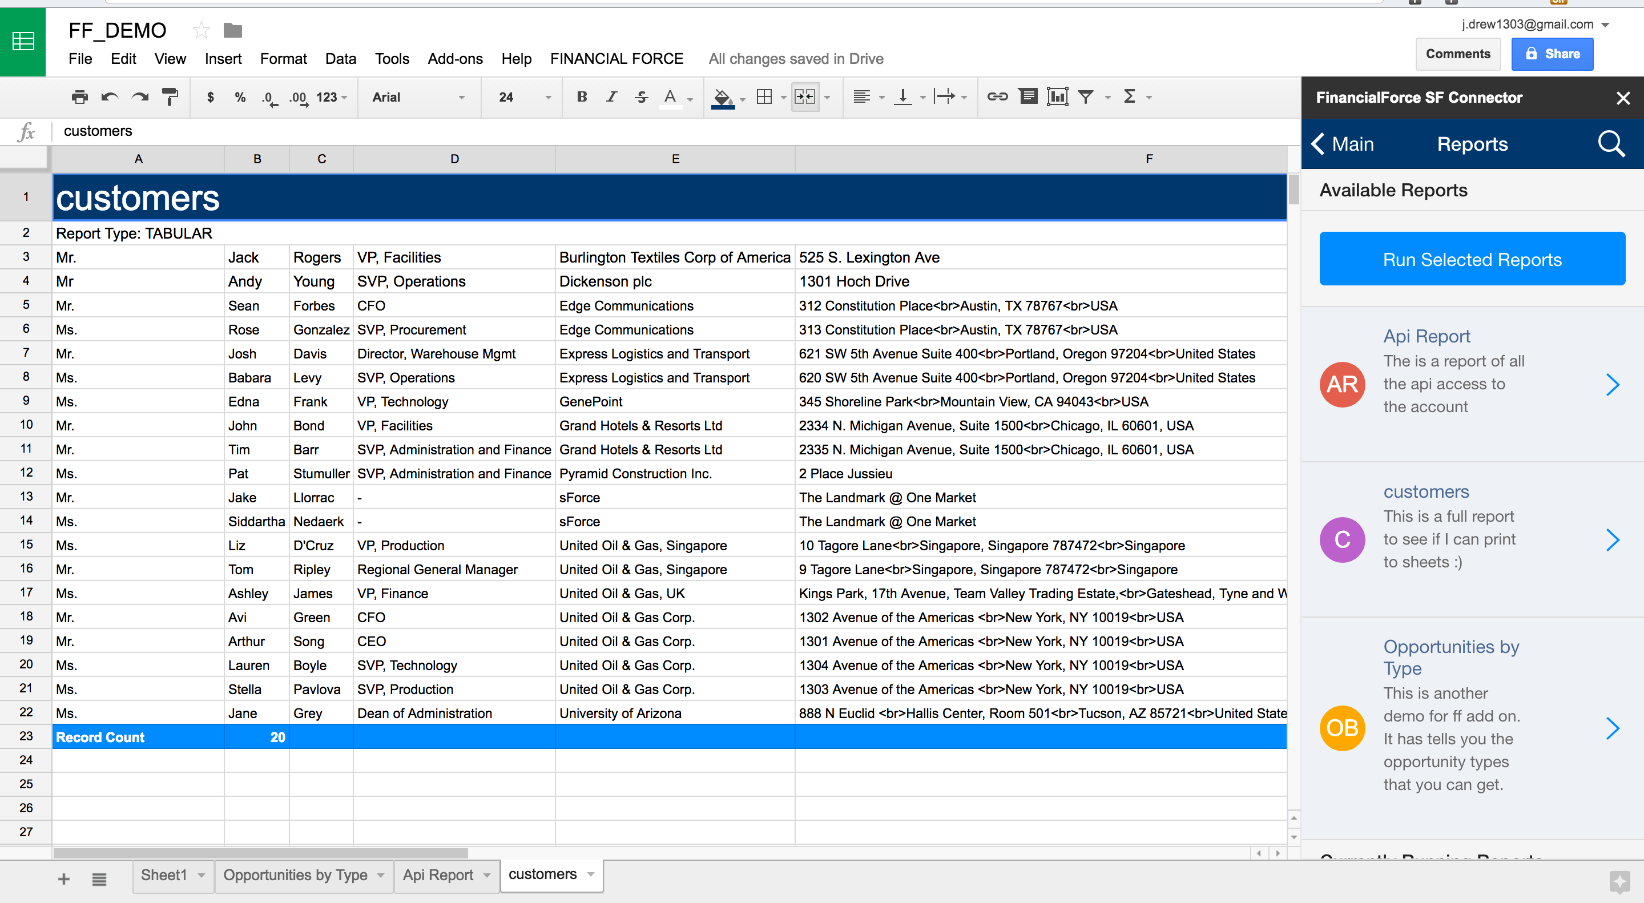Switch to Opportunities by Type sheet tab
The height and width of the screenshot is (903, 1644).
click(x=295, y=875)
